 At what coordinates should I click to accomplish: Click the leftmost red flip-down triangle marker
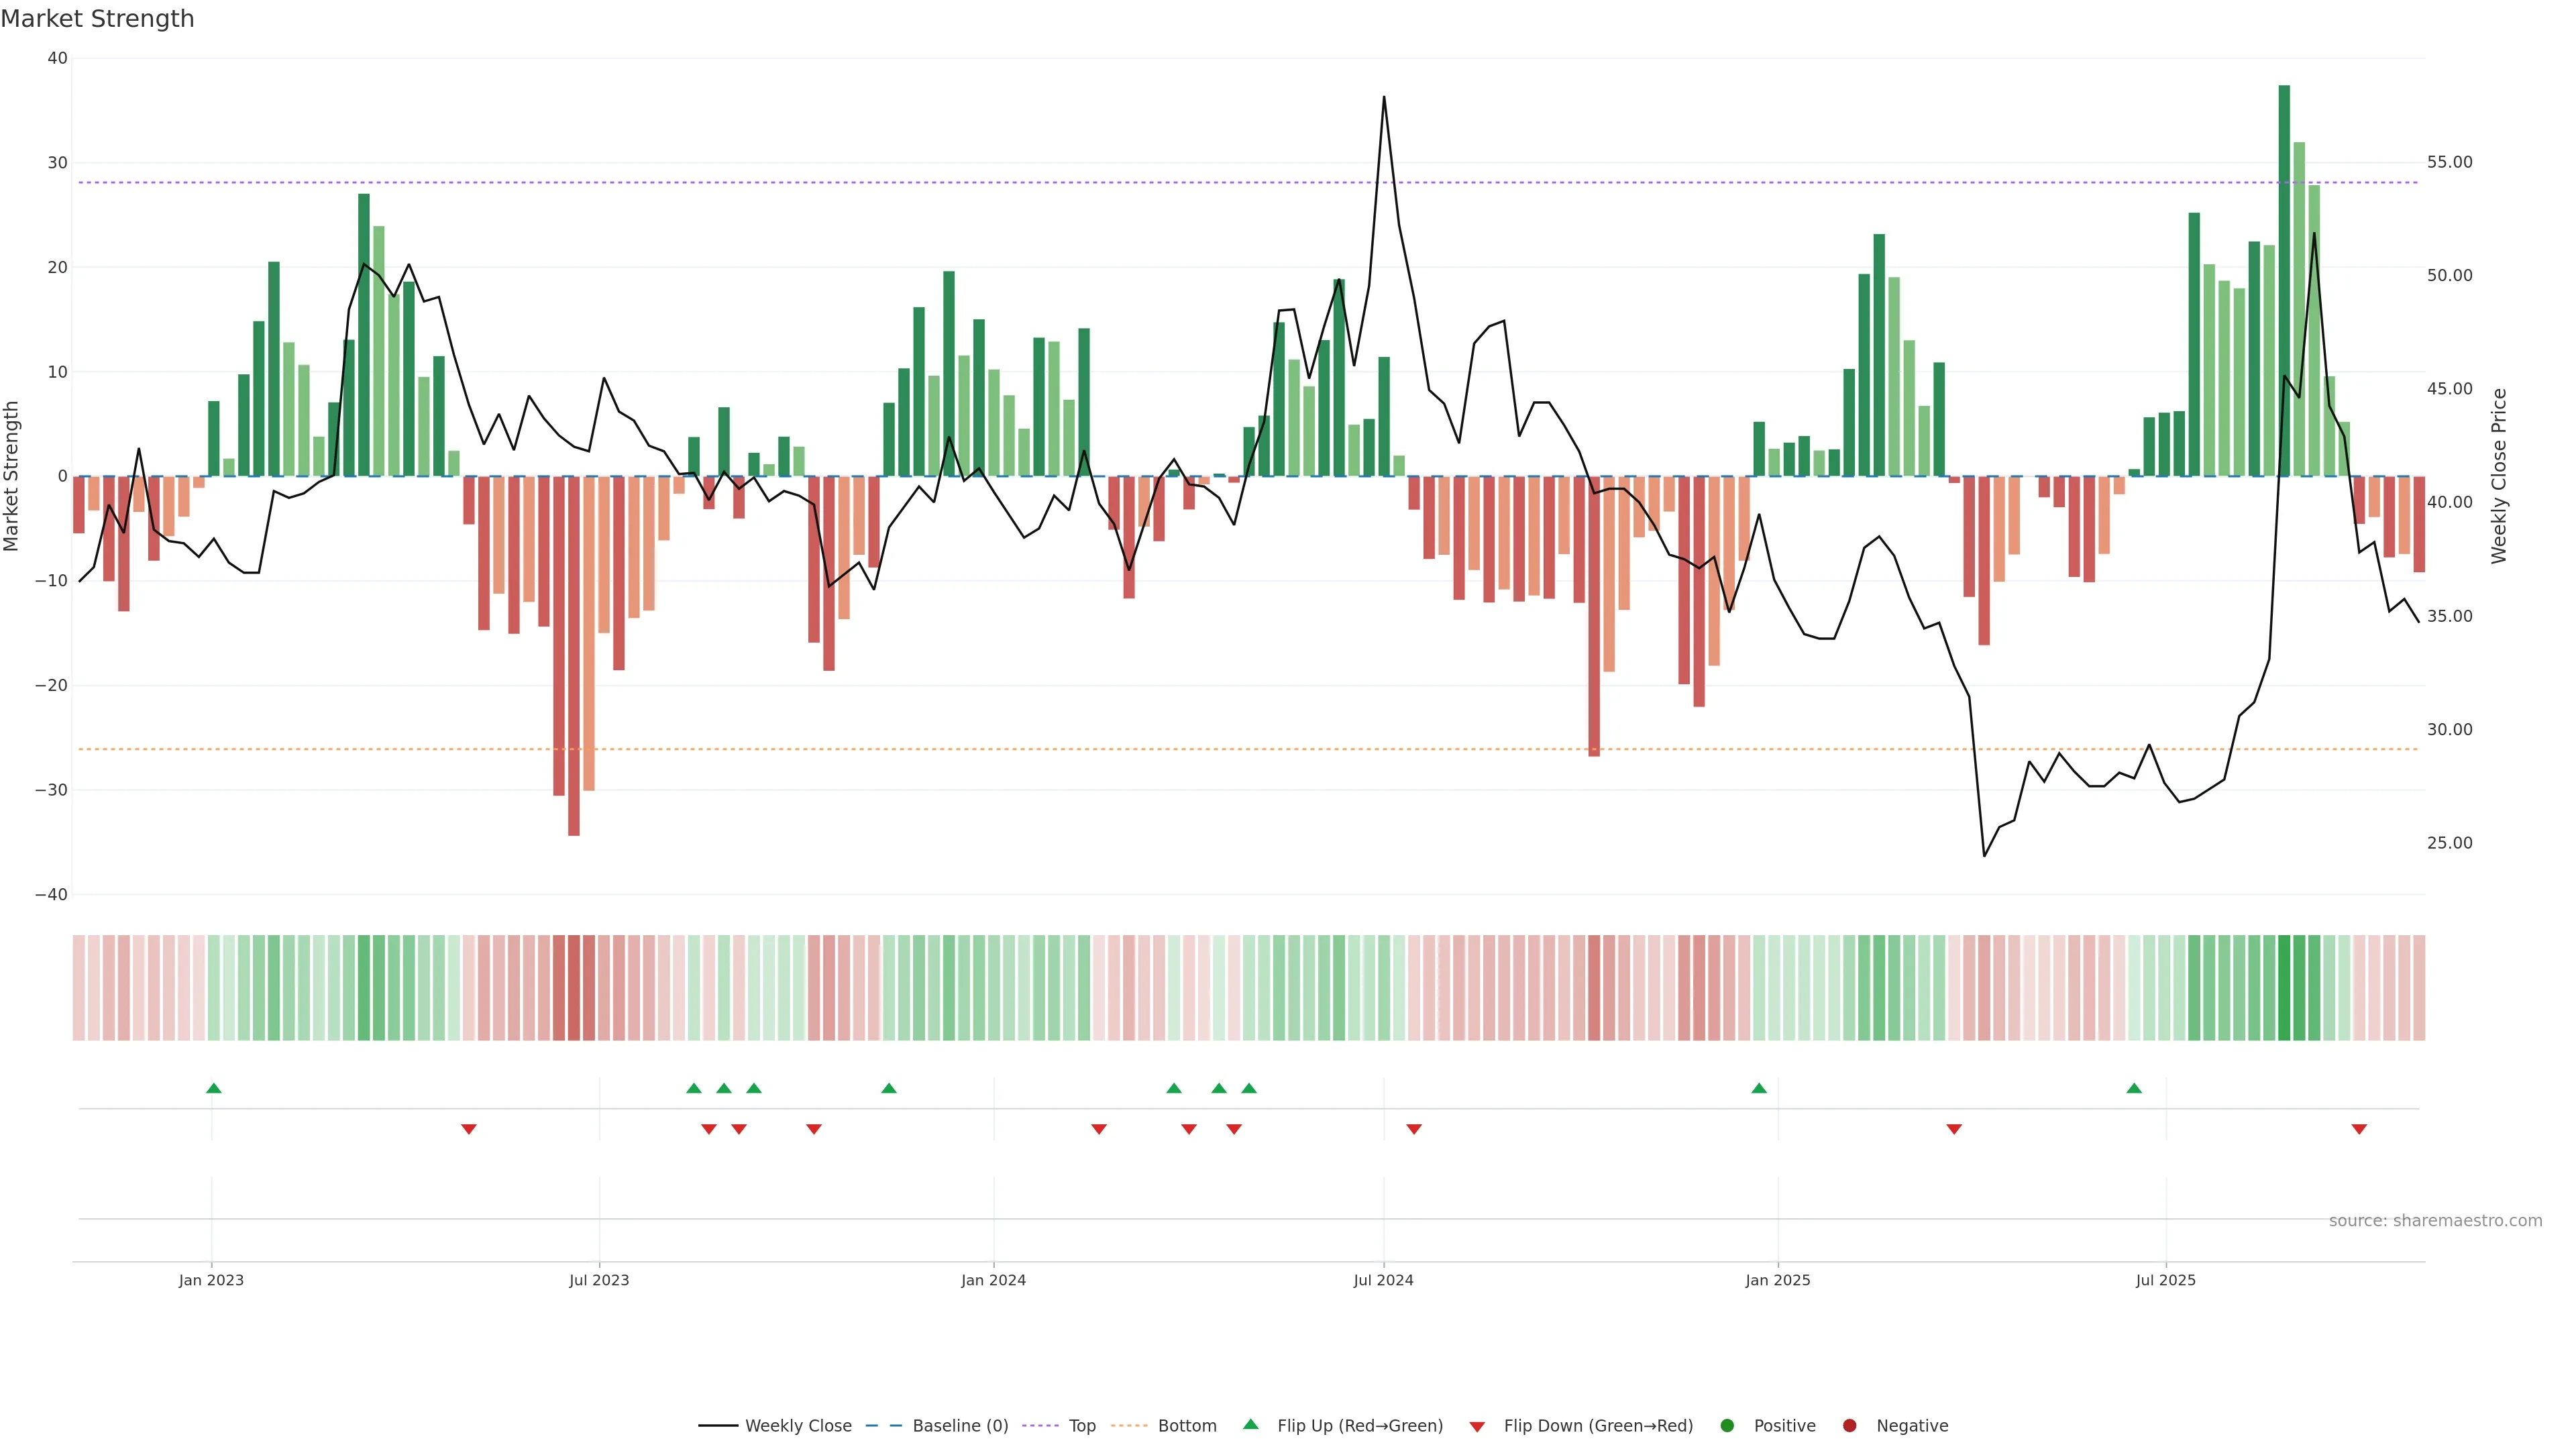point(468,1129)
